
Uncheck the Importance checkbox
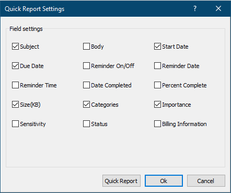(157, 105)
